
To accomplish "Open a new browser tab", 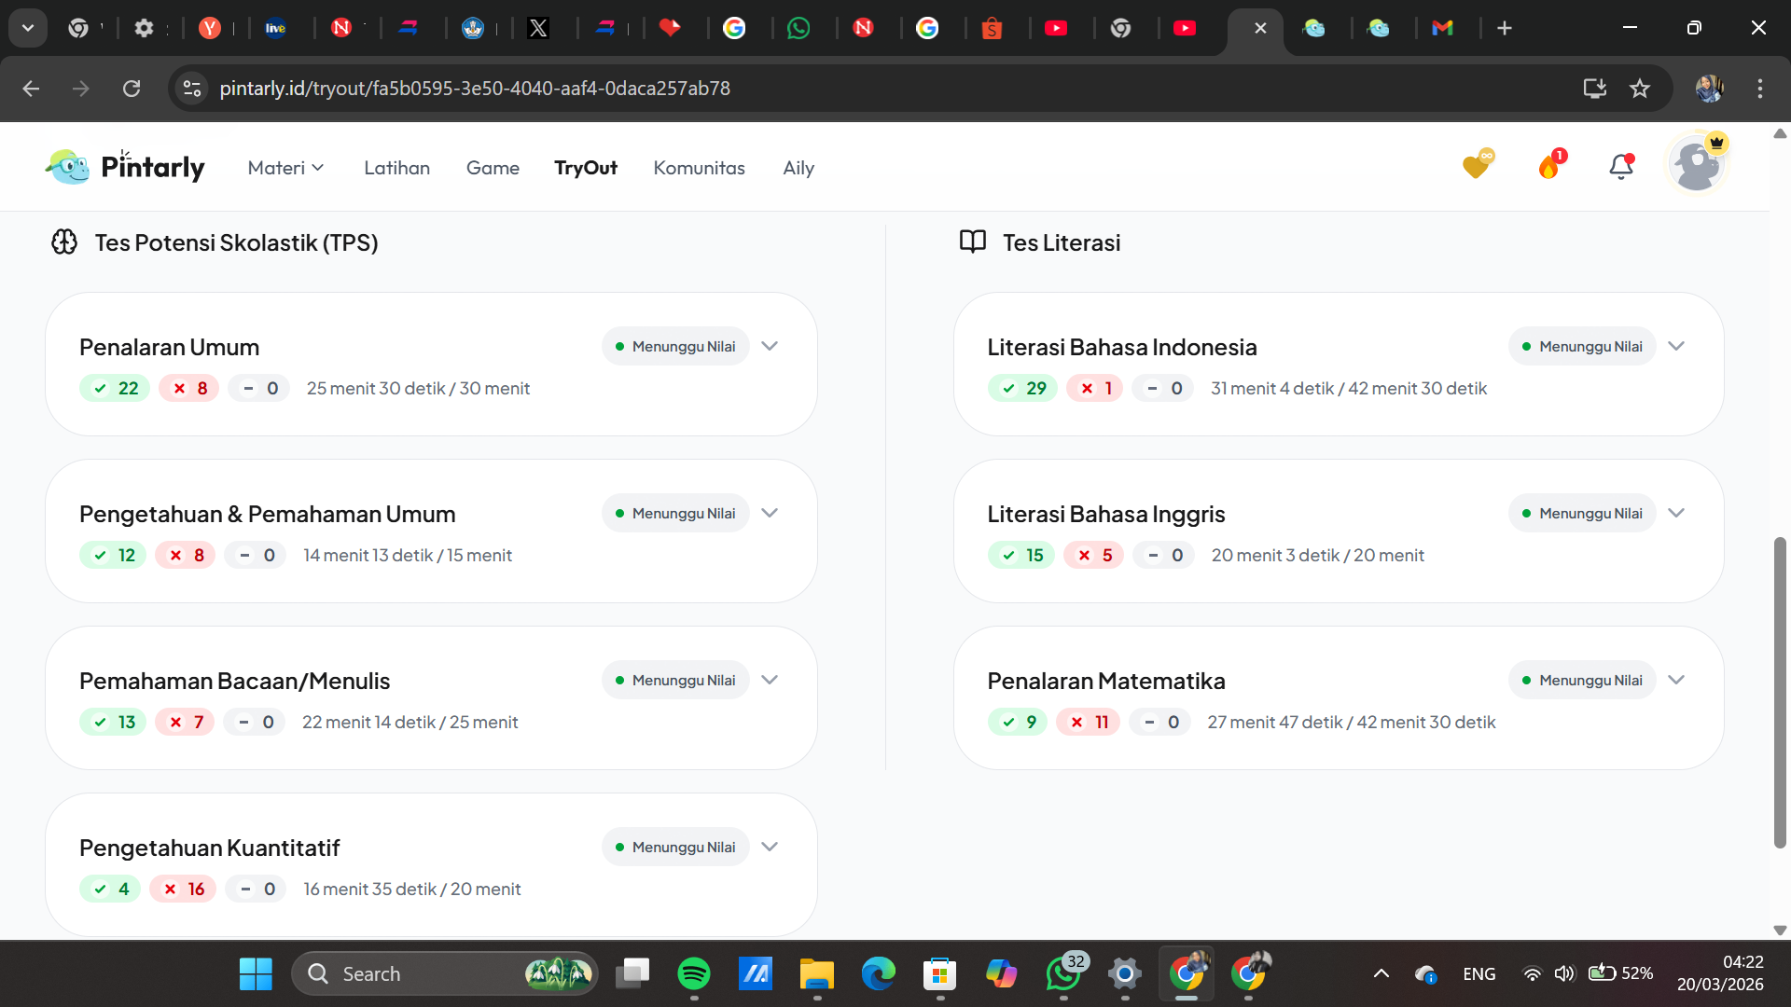I will click(1505, 28).
